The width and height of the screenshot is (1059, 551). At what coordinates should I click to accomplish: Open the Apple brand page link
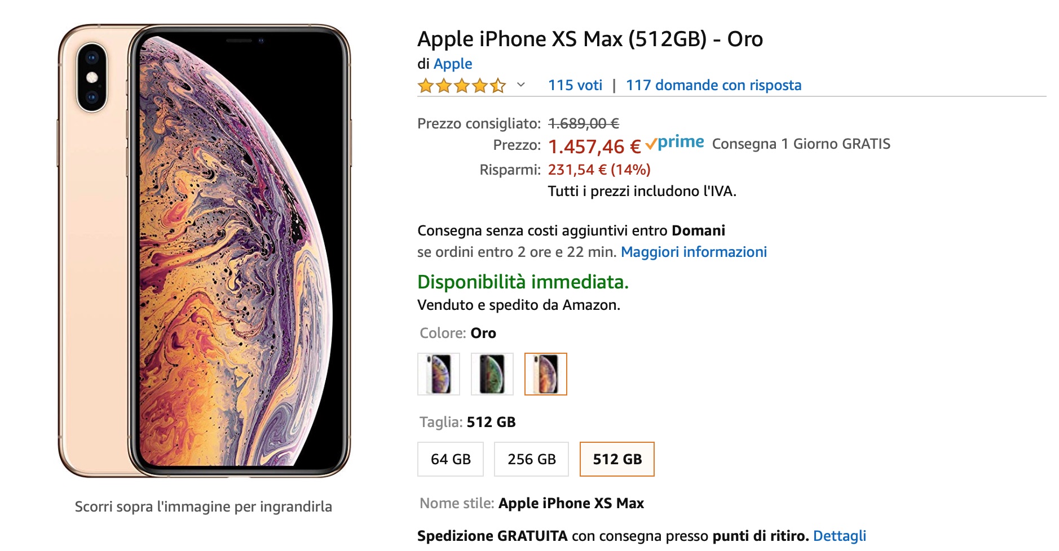[453, 64]
